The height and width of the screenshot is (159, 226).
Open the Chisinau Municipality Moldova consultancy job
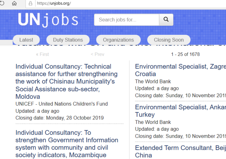pyautogui.click(x=67, y=81)
